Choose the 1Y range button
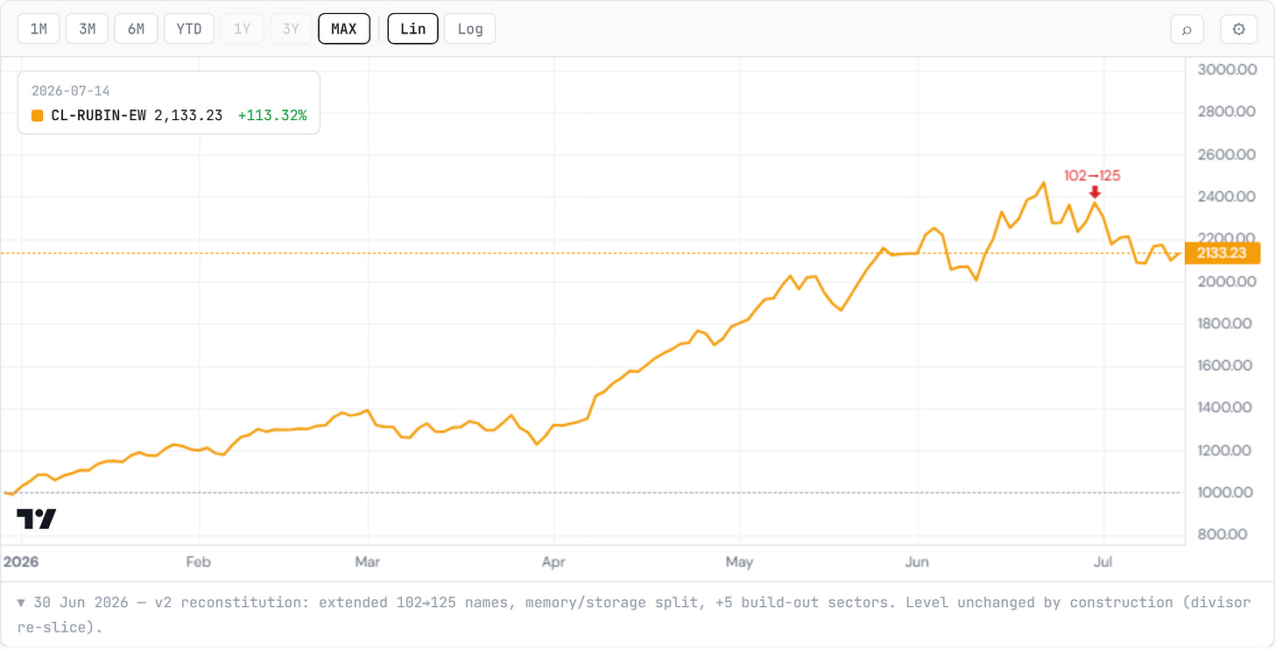 [x=242, y=29]
